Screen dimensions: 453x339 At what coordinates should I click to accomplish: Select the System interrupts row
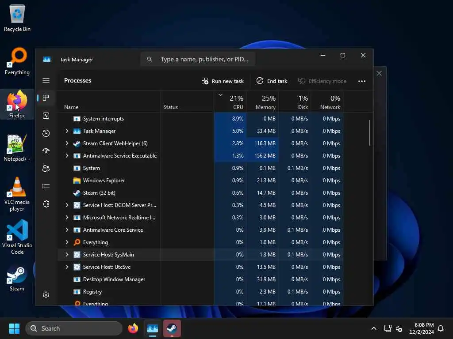point(200,119)
